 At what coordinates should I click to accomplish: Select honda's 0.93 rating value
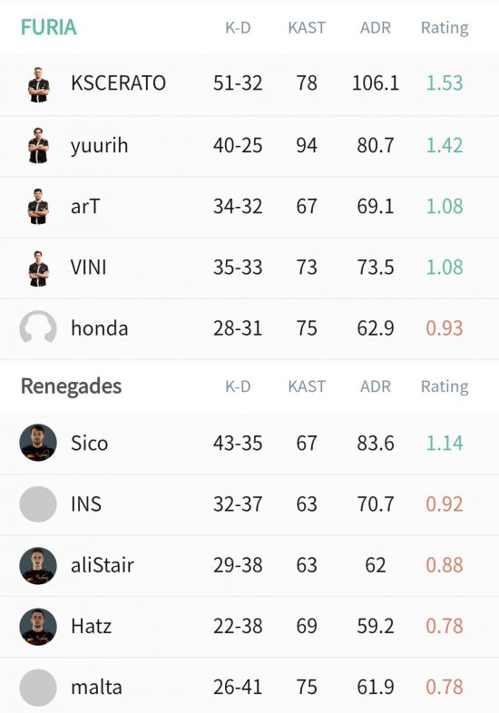[445, 327]
